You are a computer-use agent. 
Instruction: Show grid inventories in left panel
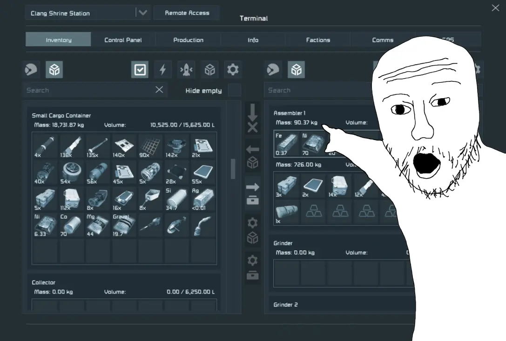tap(54, 69)
